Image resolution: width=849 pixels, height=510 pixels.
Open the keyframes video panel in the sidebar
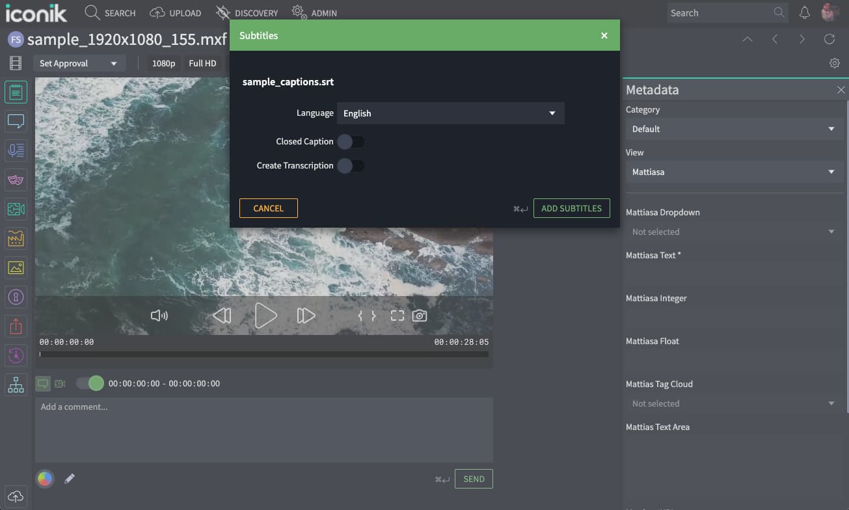click(16, 209)
